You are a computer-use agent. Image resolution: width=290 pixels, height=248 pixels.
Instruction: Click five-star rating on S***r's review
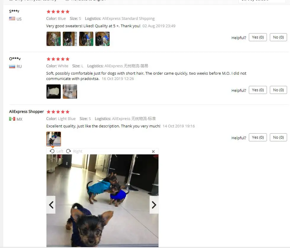(x=58, y=12)
